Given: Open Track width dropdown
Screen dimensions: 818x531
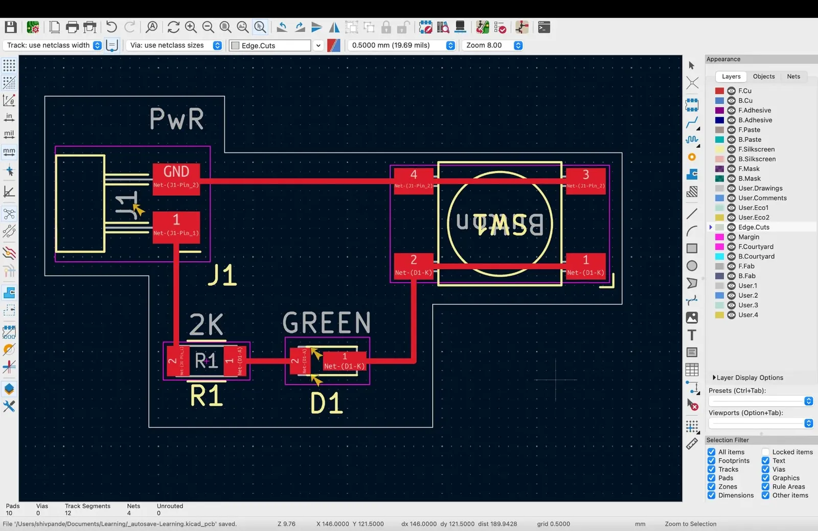Looking at the screenshot, I should (x=53, y=45).
